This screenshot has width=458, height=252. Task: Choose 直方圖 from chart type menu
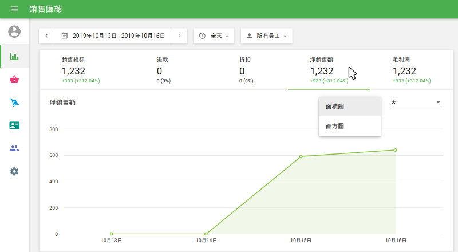(x=349, y=126)
